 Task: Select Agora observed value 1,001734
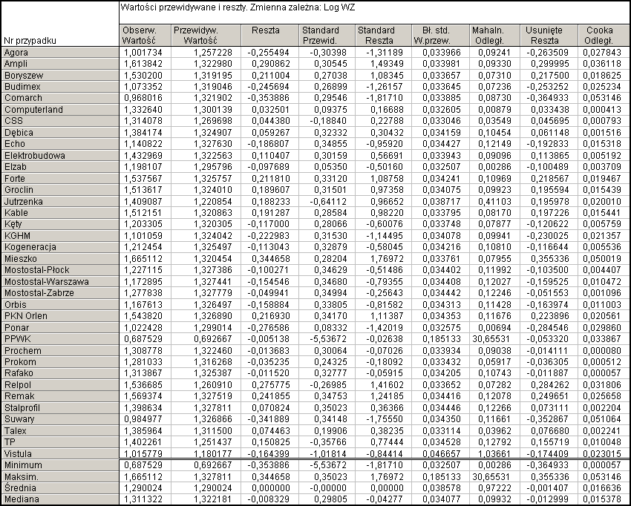point(143,52)
